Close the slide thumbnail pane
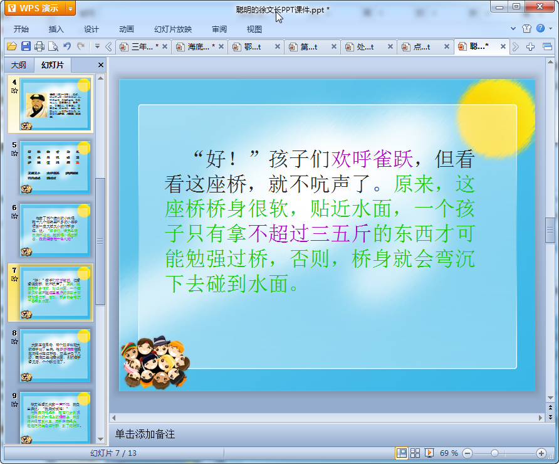The height and width of the screenshot is (464, 559). click(x=101, y=65)
